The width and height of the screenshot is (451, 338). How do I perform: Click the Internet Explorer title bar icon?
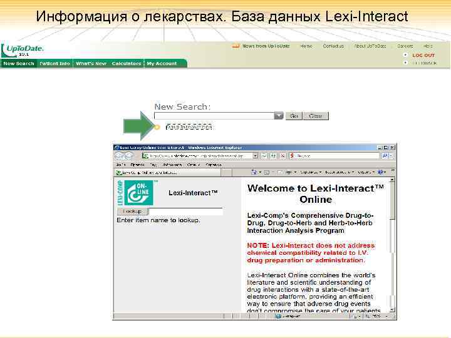click(117, 148)
